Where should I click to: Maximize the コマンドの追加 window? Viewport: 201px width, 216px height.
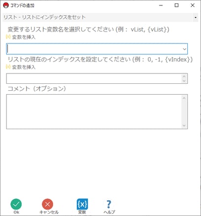click(176, 5)
